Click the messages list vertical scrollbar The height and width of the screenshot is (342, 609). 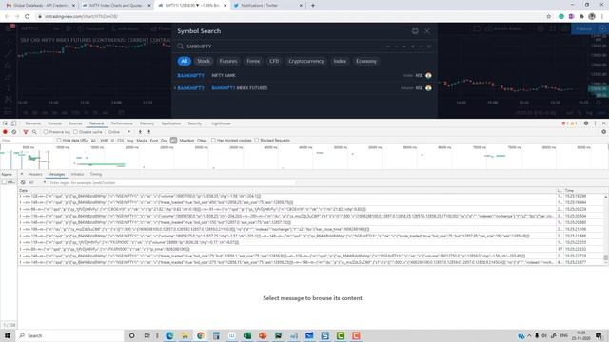click(605, 230)
